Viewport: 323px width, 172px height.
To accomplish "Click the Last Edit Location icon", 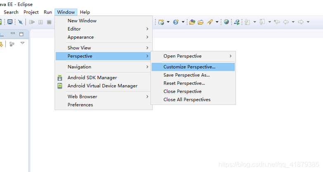I will (277, 22).
